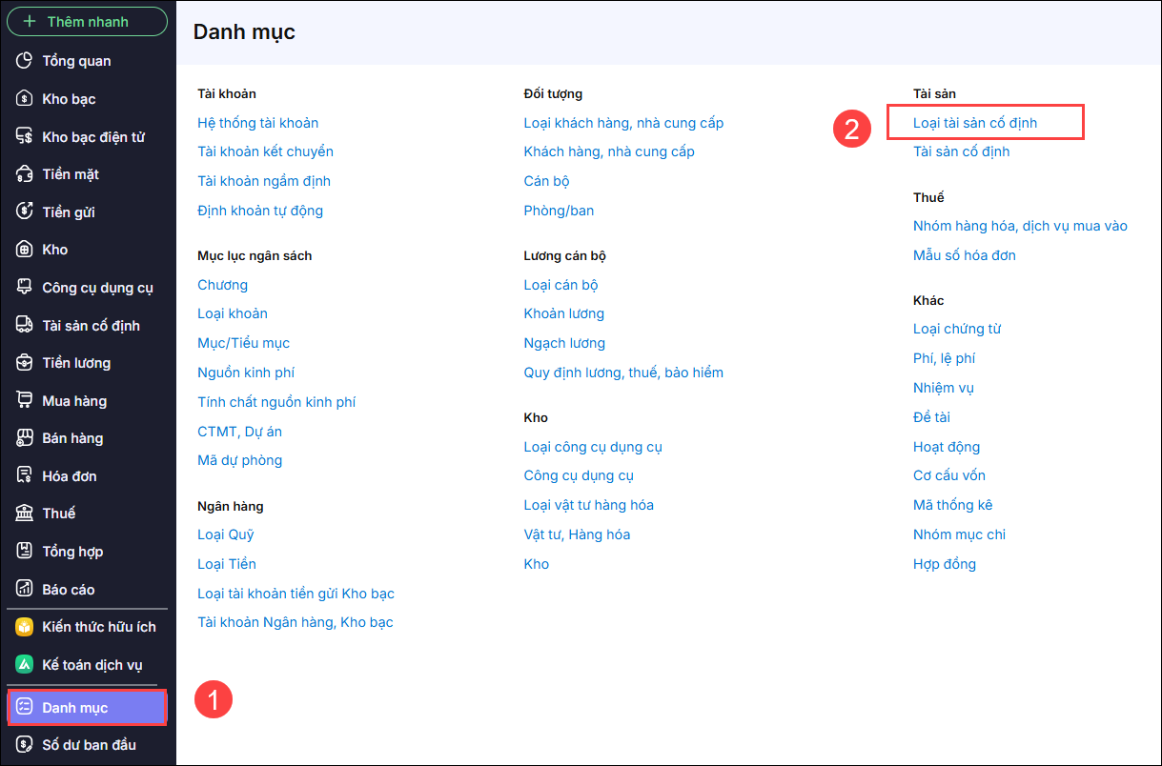The image size is (1162, 766).
Task: Open the Cán bộ link
Action: pyautogui.click(x=547, y=181)
